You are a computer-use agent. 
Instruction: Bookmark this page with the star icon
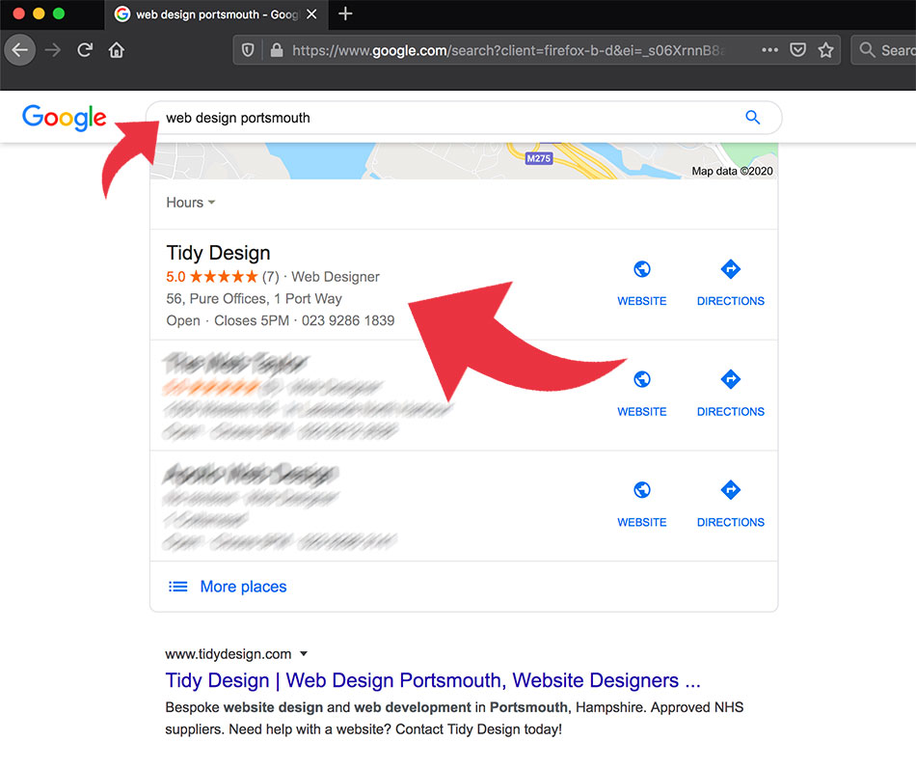coord(827,49)
